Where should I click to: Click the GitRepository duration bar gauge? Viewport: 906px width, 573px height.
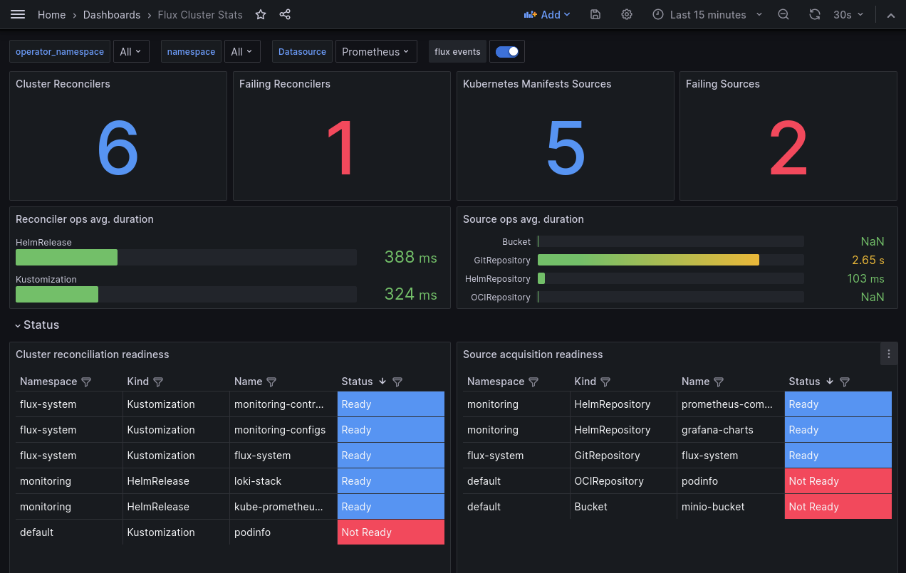pos(648,260)
